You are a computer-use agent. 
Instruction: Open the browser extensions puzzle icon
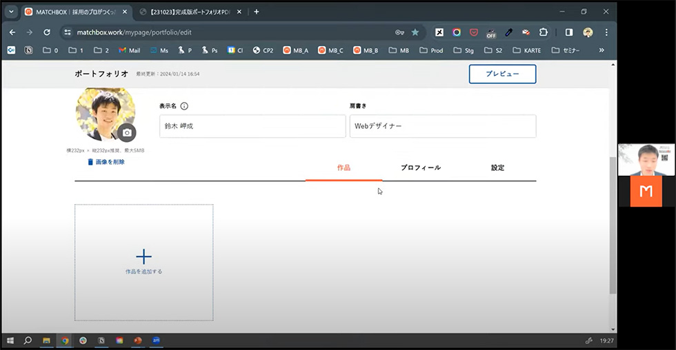pyautogui.click(x=544, y=32)
